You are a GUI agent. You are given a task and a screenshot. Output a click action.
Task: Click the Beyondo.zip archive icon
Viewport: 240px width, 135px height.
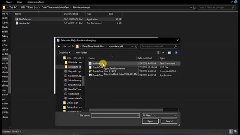(x=66, y=71)
